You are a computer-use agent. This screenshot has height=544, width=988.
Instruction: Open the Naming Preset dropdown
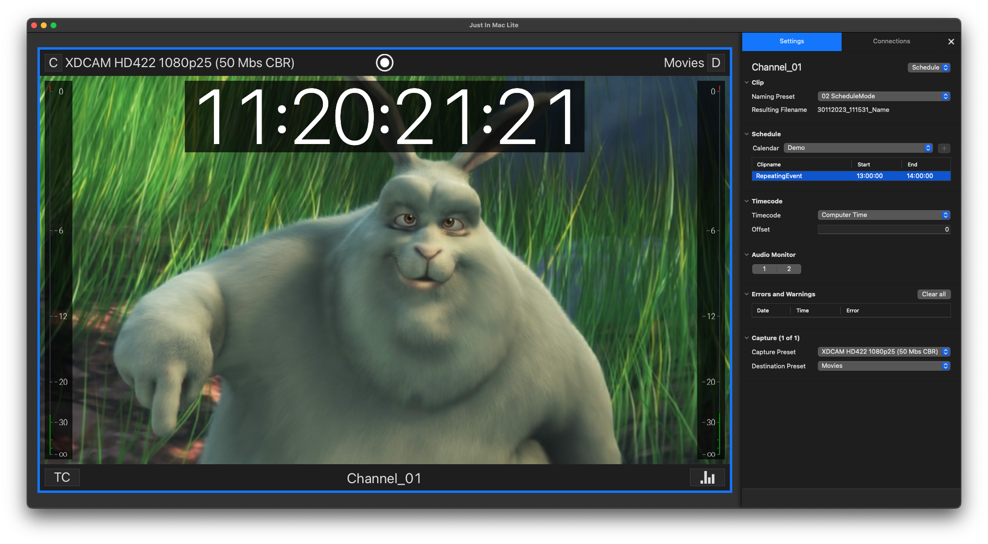point(883,96)
